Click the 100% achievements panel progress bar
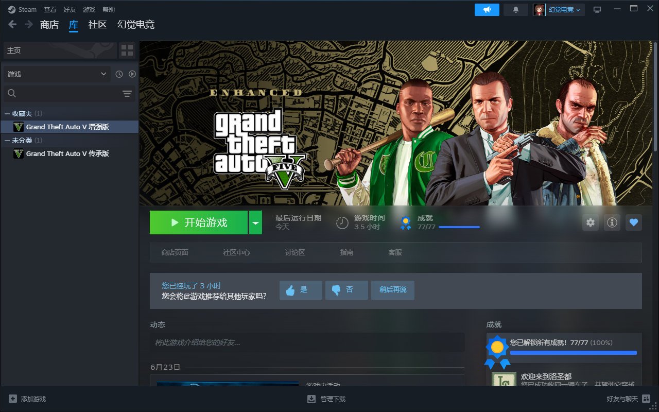659x412 pixels. click(x=574, y=353)
